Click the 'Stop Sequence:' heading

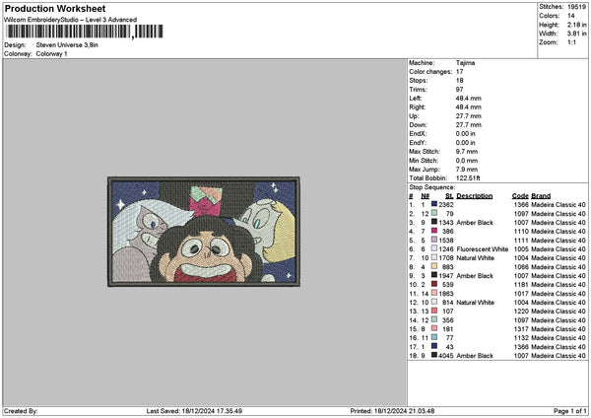point(432,187)
